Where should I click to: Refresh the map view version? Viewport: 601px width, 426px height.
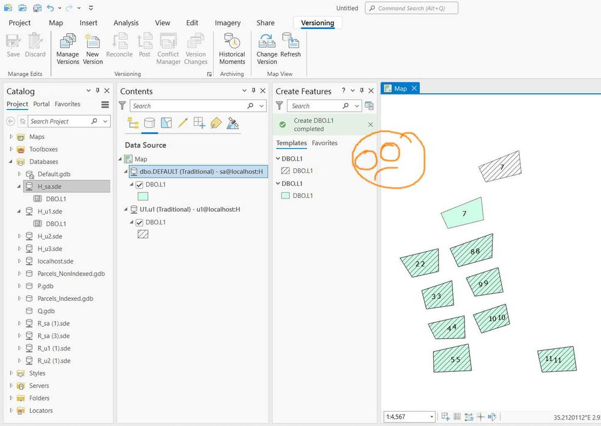coord(291,46)
